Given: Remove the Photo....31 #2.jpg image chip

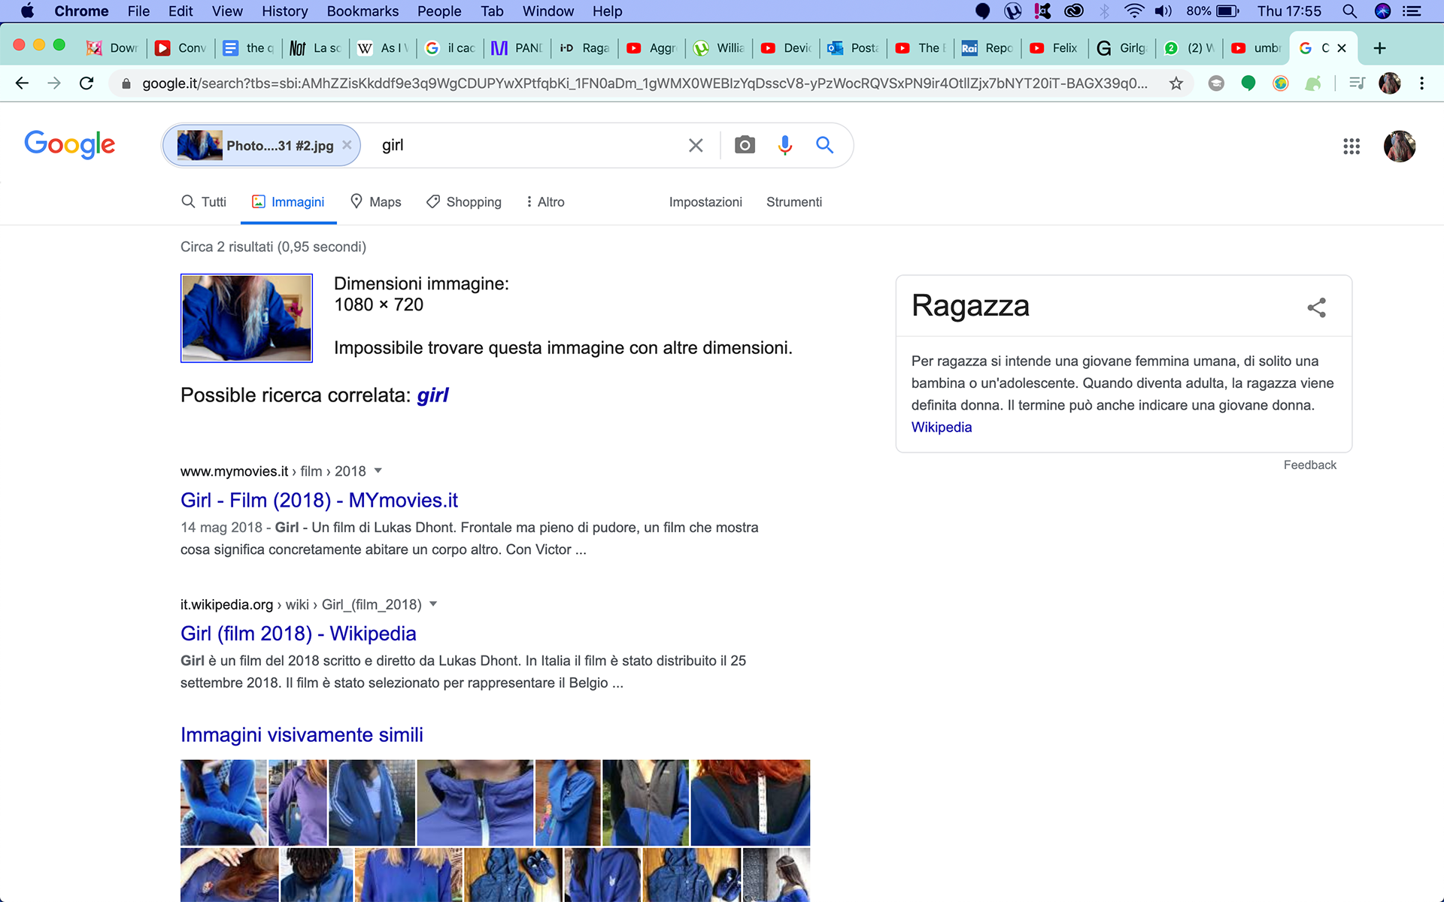Looking at the screenshot, I should 347,145.
